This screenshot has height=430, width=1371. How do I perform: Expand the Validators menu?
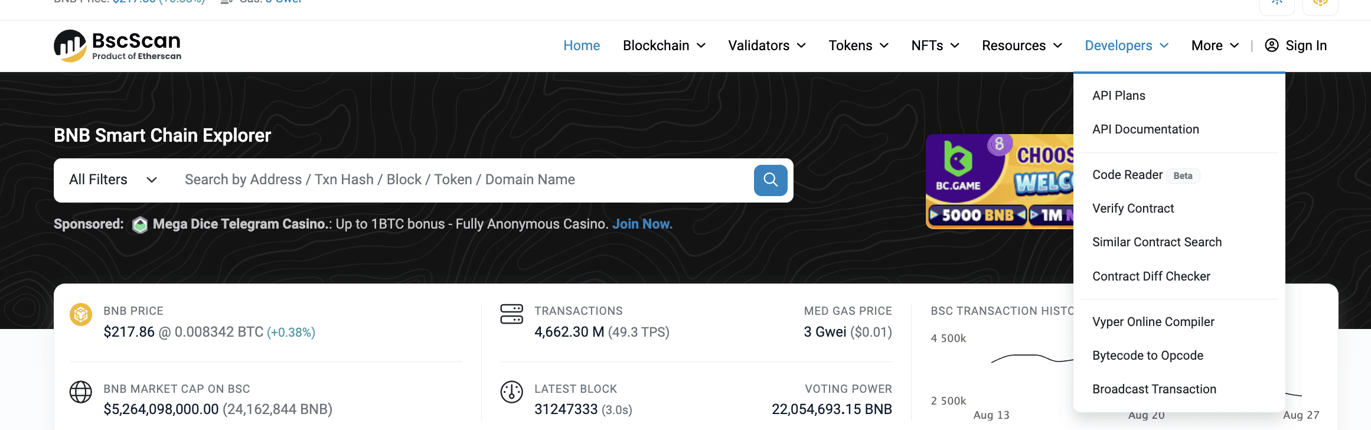click(x=767, y=45)
